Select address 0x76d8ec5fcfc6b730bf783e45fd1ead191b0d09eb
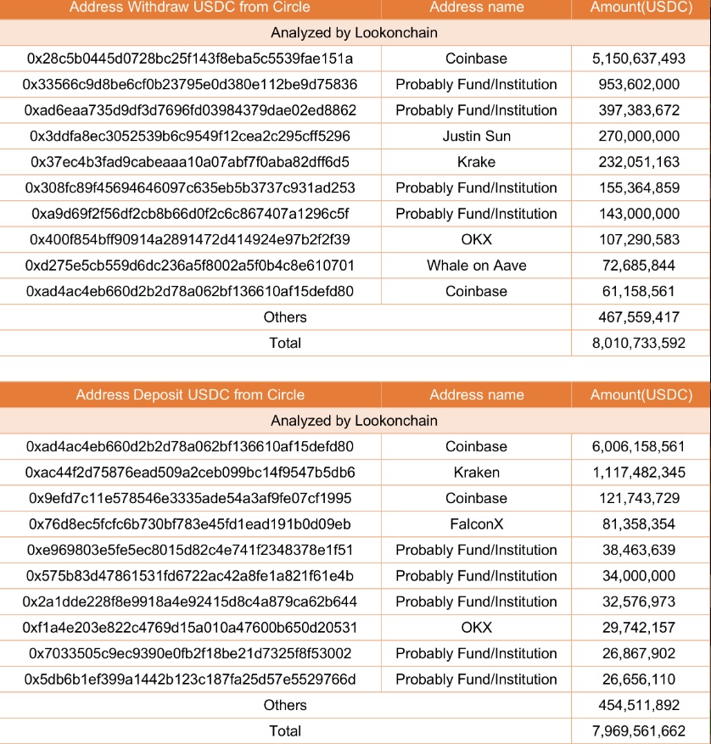Screen dimensions: 711x744 (x=190, y=523)
